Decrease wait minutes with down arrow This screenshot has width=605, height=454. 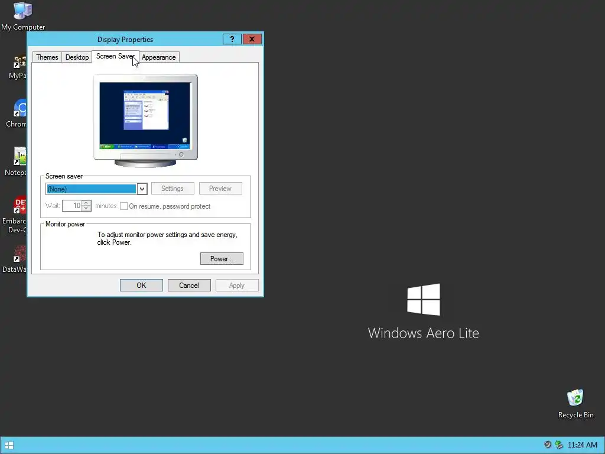(x=86, y=209)
